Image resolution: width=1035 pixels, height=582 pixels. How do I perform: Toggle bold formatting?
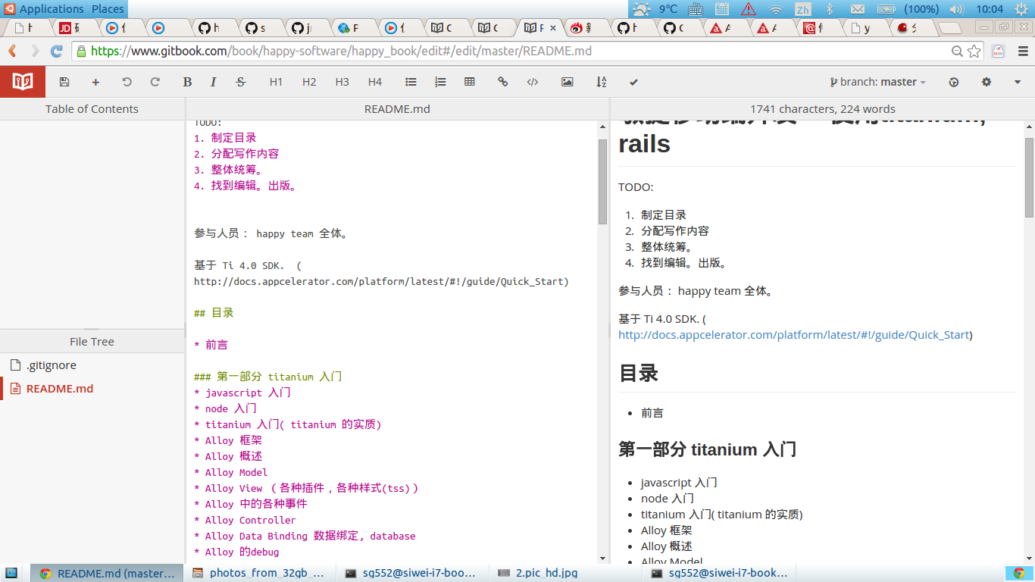click(187, 82)
